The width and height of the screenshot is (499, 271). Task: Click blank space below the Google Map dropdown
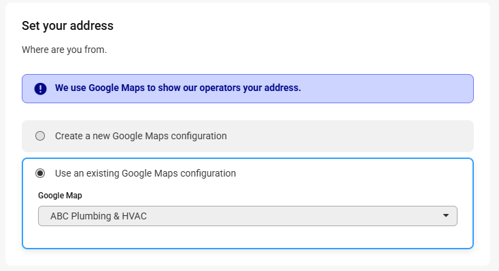coord(247,237)
